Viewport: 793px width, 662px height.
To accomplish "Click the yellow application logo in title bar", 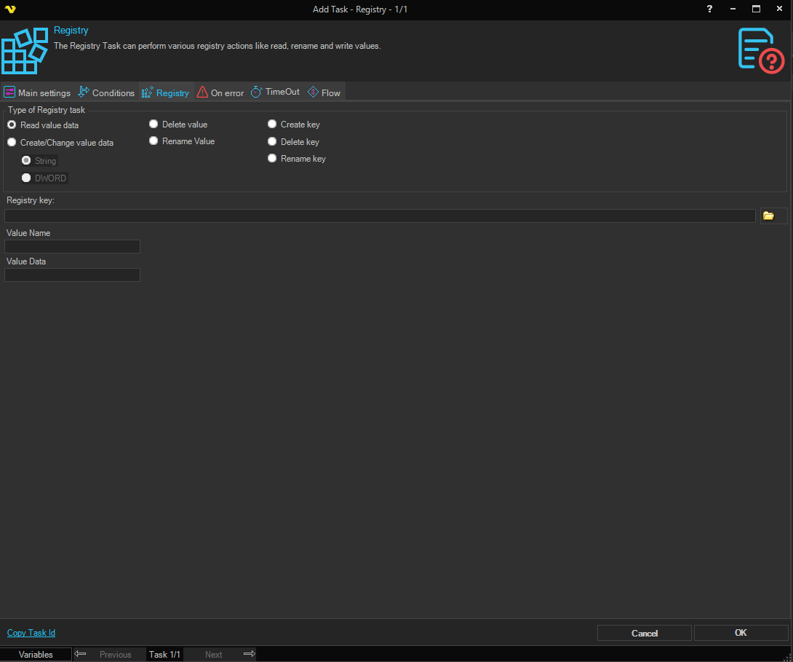I will coord(9,9).
